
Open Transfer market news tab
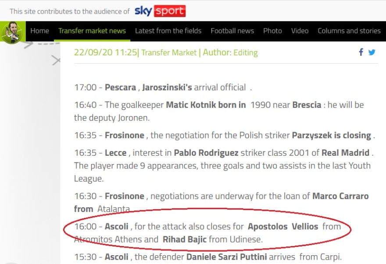tap(92, 31)
